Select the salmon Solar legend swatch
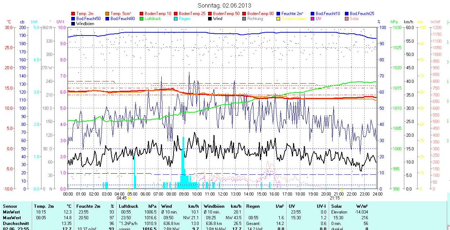This screenshot has width=450, height=230. point(347,19)
